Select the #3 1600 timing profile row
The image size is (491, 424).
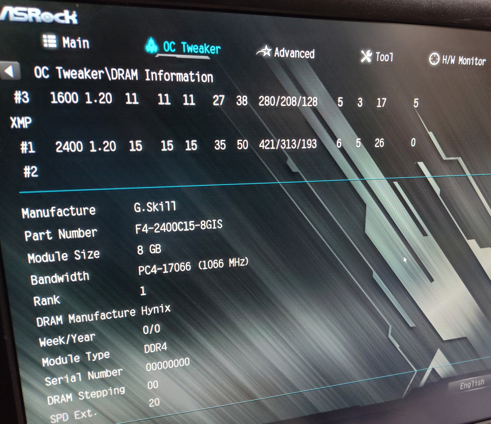coord(215,100)
